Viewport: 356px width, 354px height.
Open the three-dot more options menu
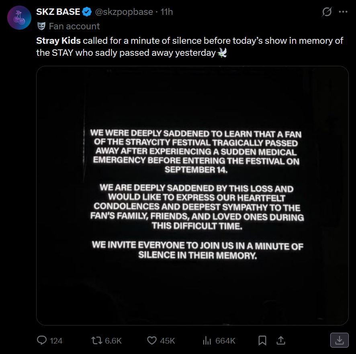pyautogui.click(x=343, y=12)
